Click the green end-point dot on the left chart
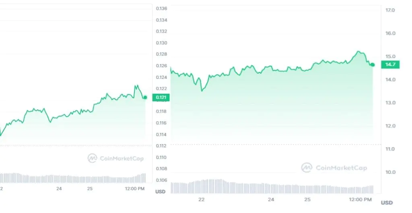The image size is (412, 213). pos(145,97)
